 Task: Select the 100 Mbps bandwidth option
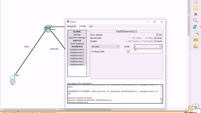coord(129,38)
